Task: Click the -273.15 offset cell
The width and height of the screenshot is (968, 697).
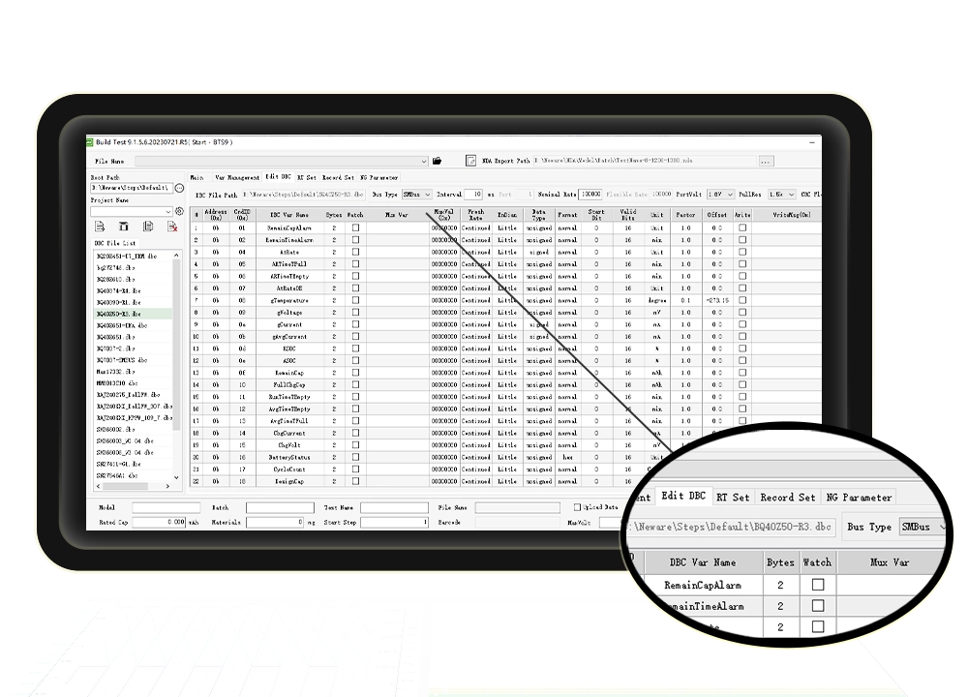Action: coord(716,300)
